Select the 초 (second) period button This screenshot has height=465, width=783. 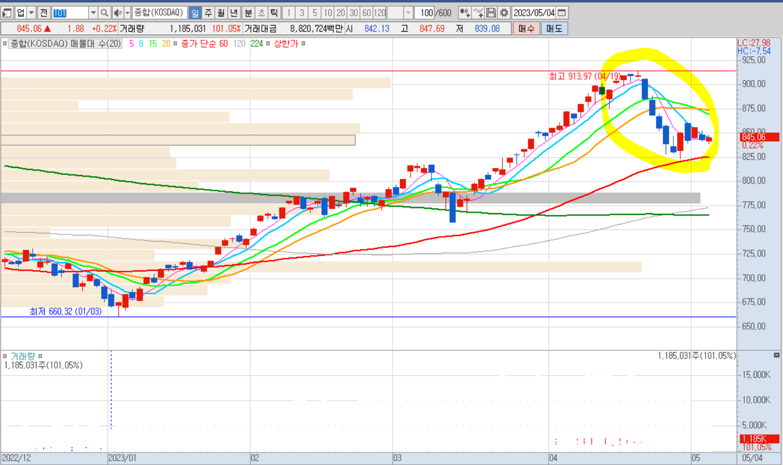tap(261, 13)
